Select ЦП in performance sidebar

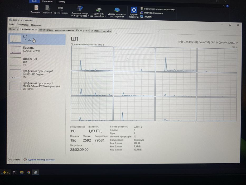[37, 39]
